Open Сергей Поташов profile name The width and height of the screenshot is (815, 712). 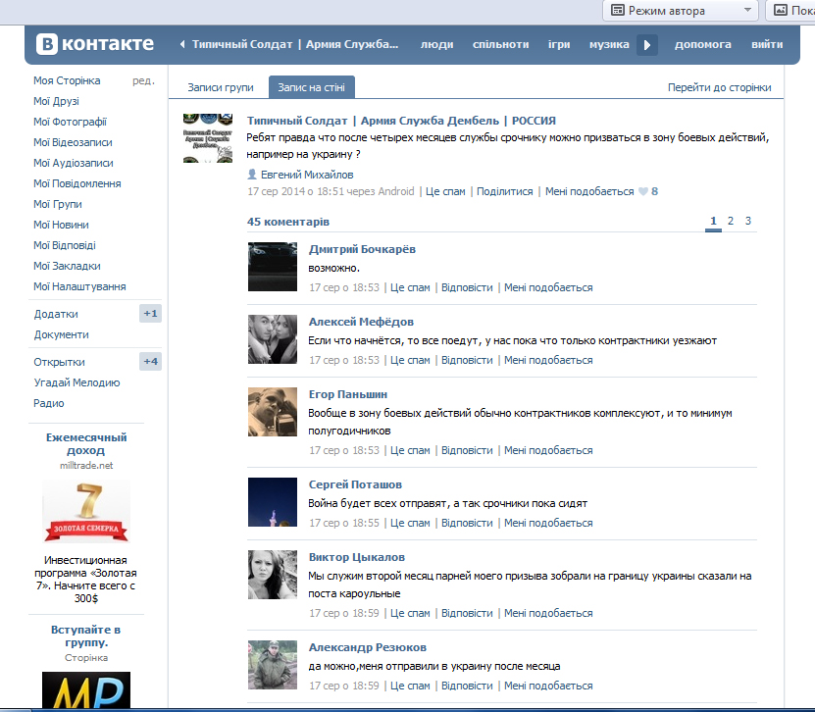coord(356,484)
